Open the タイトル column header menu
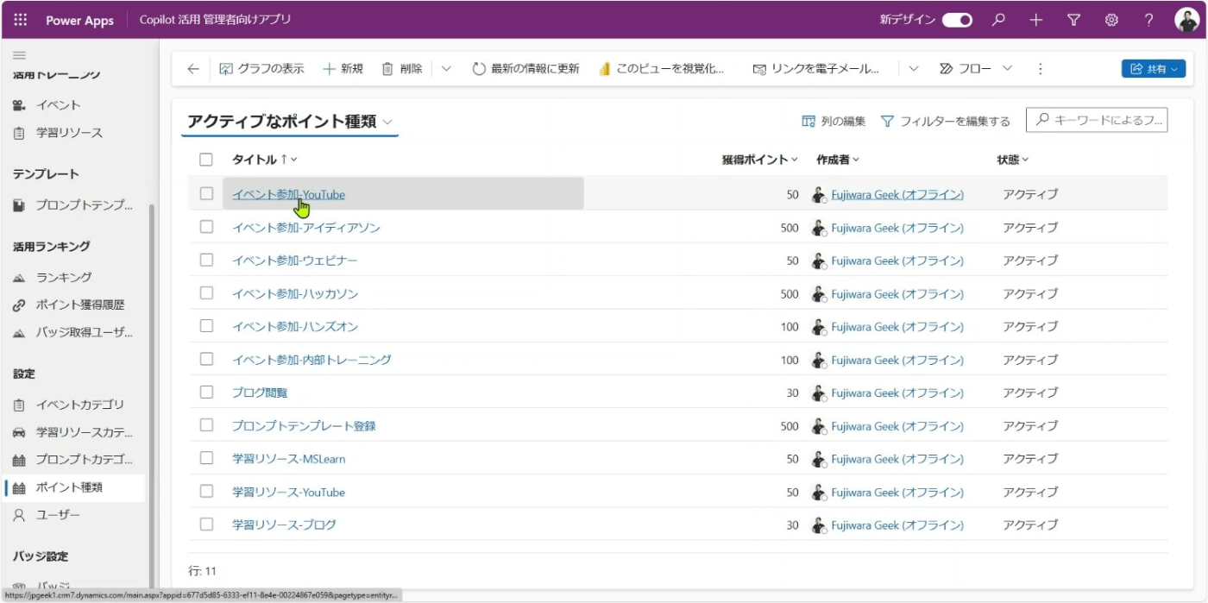This screenshot has width=1208, height=603. (x=265, y=160)
